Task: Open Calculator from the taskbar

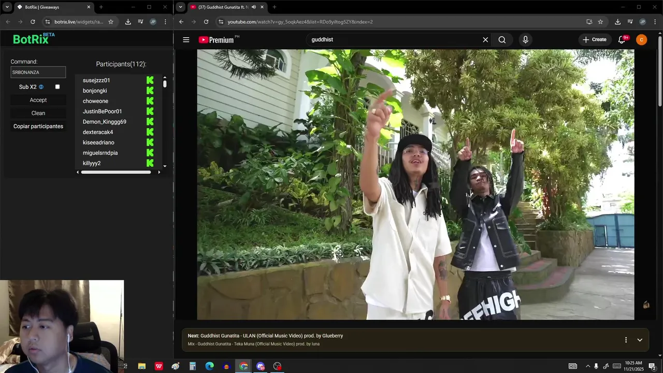Action: click(x=192, y=366)
